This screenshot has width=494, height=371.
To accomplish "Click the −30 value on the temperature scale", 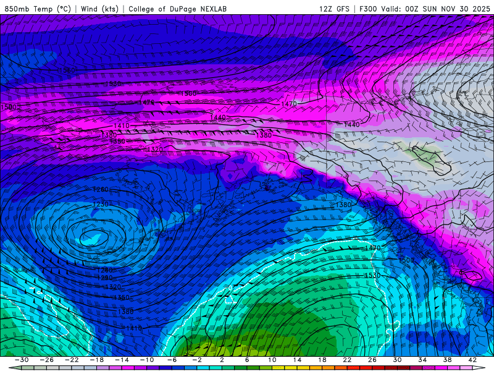I will pos(22,360).
